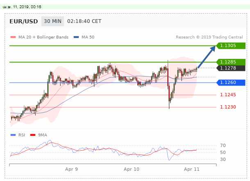
Task: Click the 1.1278 current price tag
Action: [x=231, y=68]
